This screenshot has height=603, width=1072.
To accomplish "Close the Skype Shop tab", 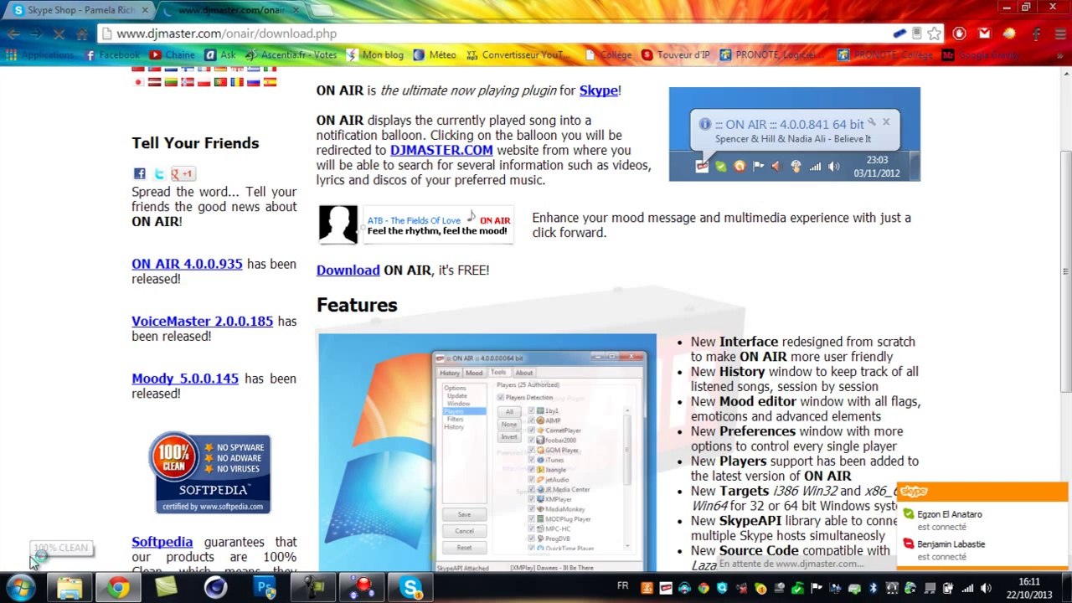I will click(143, 10).
